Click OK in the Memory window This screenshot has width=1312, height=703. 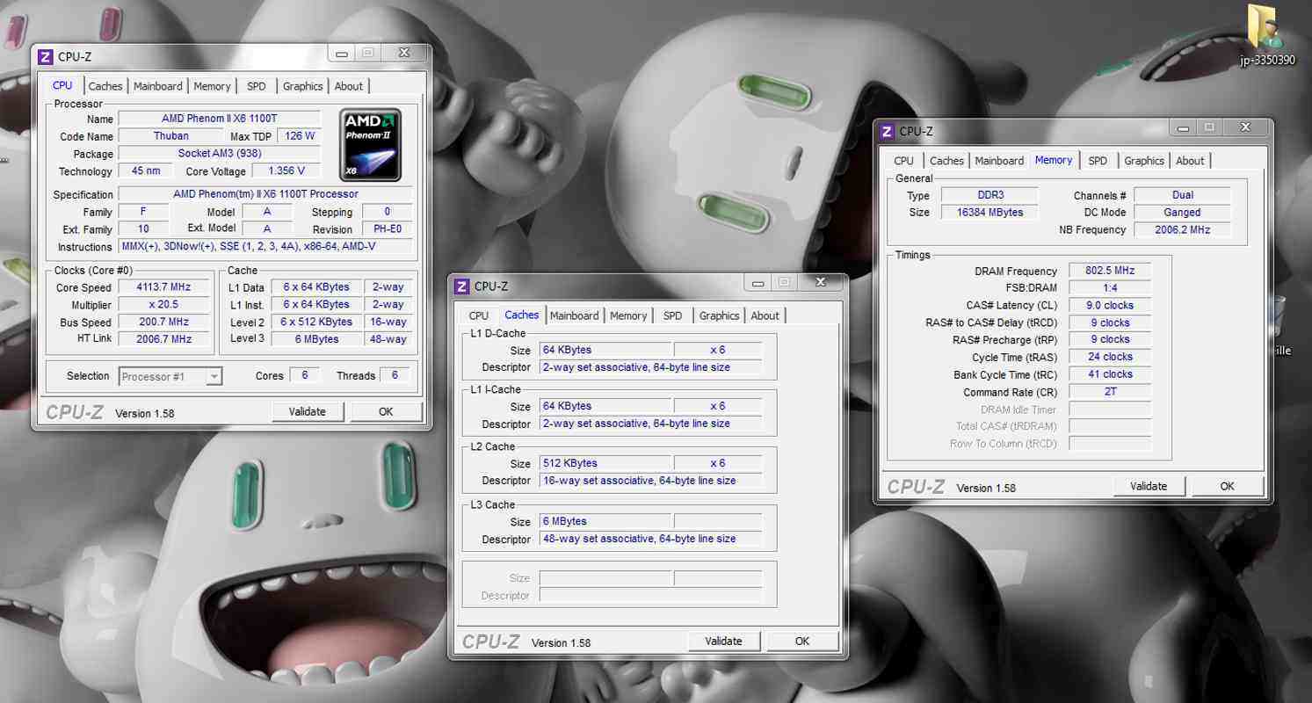(1228, 486)
